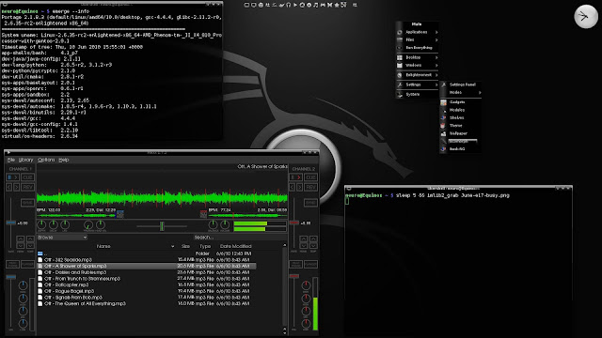Enable flanger effect on channel 2
Image resolution: width=602 pixels, height=338 pixels.
click(310, 265)
